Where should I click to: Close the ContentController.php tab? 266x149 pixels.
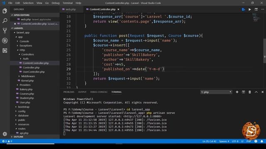[x=118, y=10]
